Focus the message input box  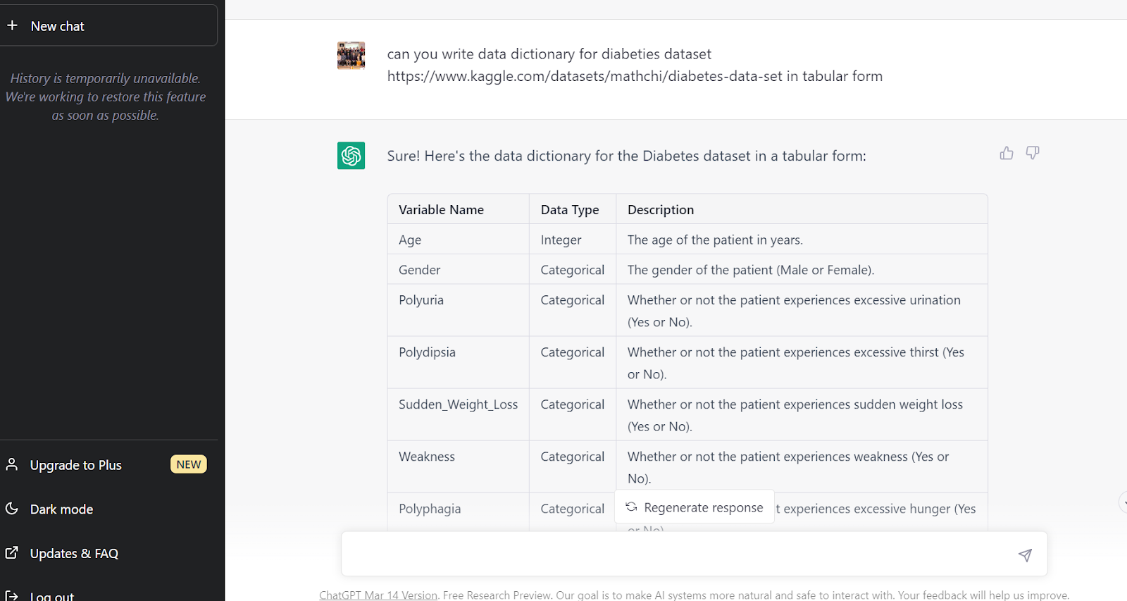click(x=676, y=554)
